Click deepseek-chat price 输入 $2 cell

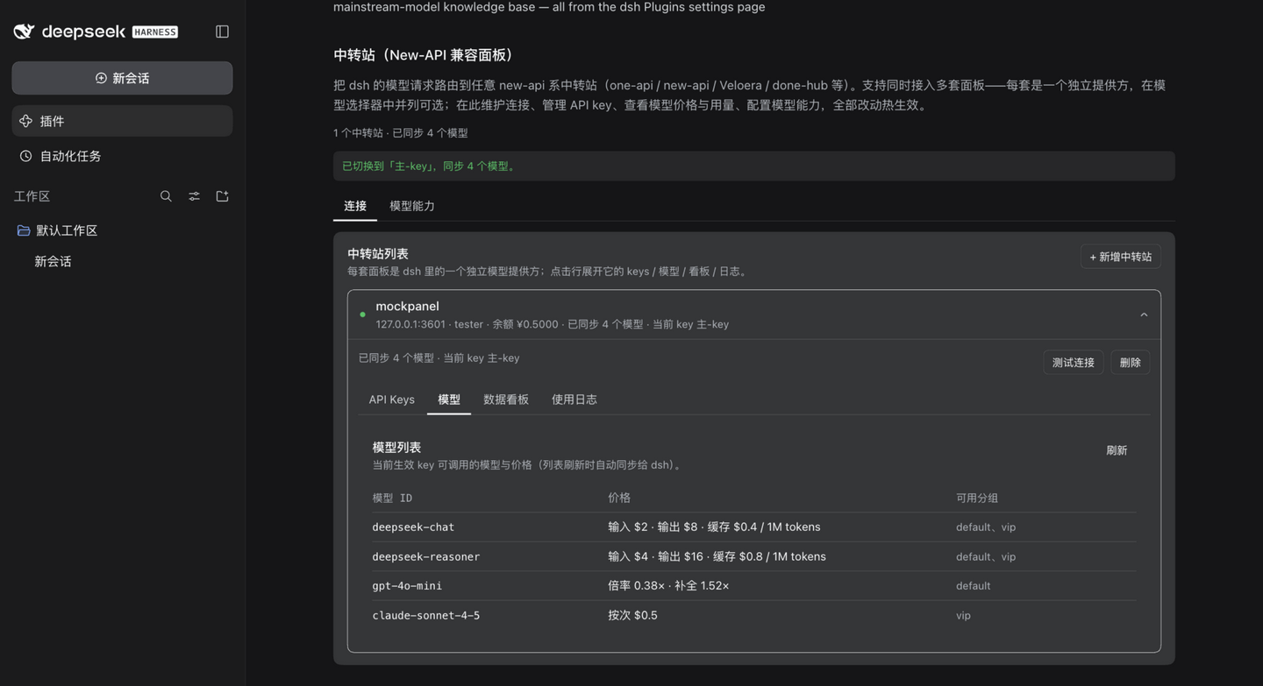point(714,527)
